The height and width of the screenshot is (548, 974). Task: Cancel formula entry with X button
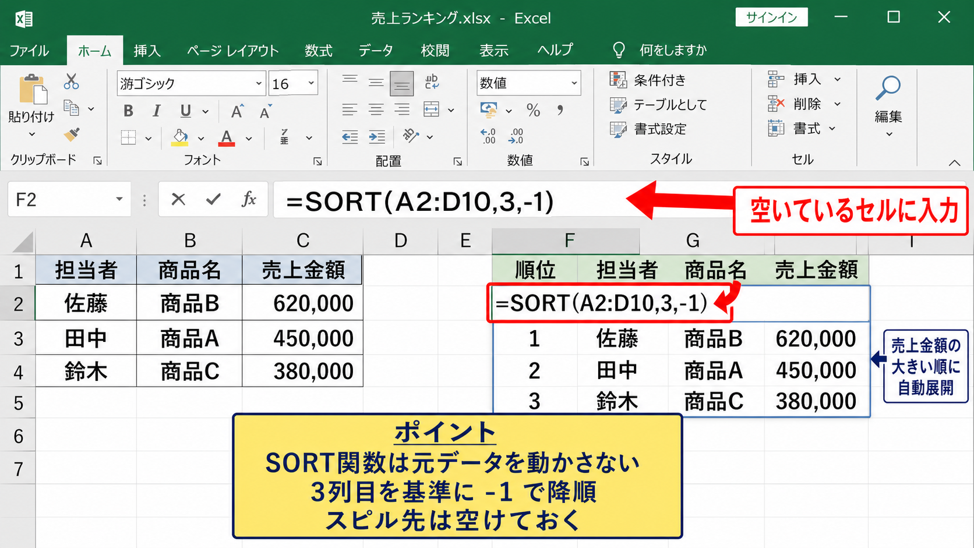tap(178, 200)
